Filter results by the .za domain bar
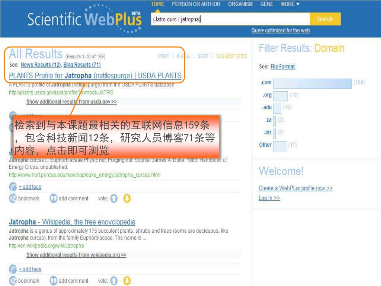 click(275, 121)
